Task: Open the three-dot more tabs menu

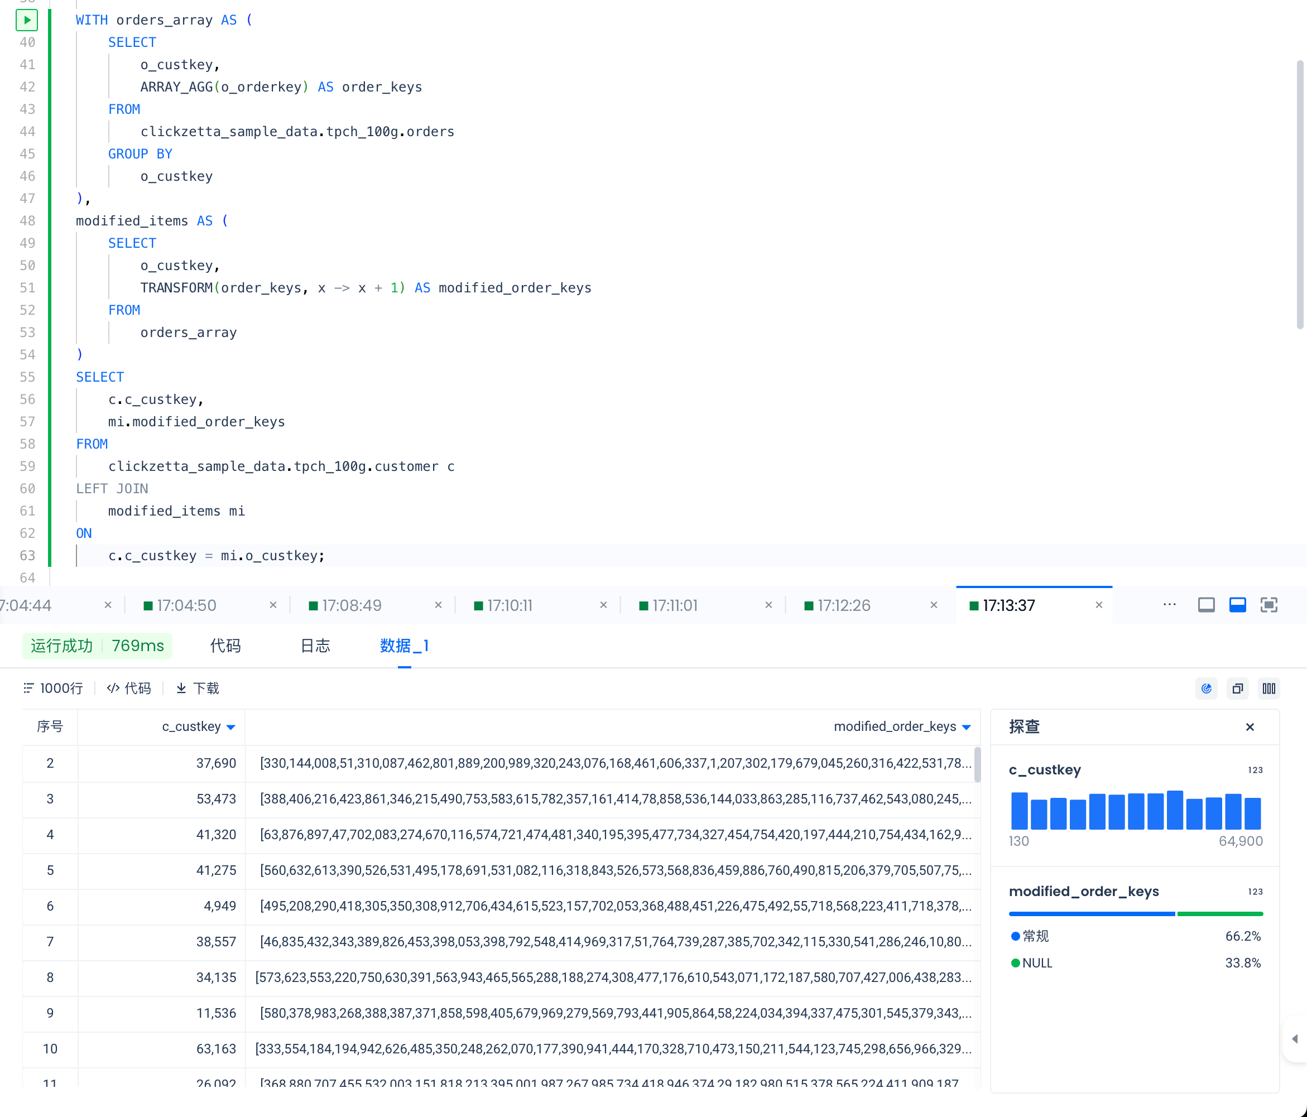Action: [x=1169, y=605]
